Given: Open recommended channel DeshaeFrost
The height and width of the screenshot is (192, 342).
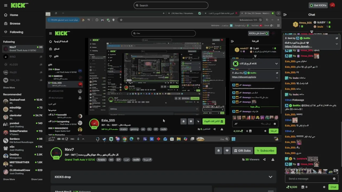Looking at the screenshot, I should 23,101.
